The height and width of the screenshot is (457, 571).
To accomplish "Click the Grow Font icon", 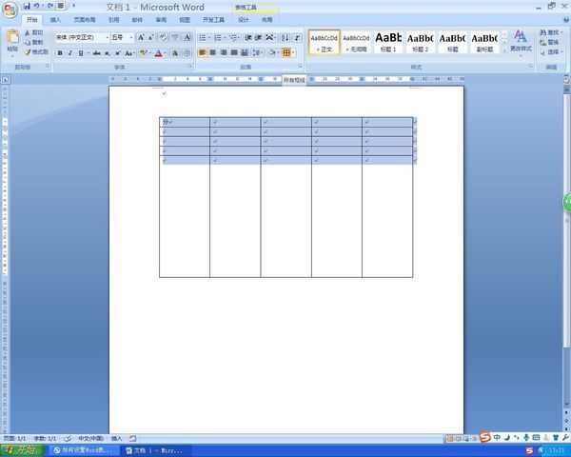I will pos(141,37).
